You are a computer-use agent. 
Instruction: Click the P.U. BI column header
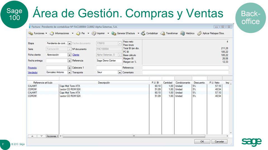(155, 83)
